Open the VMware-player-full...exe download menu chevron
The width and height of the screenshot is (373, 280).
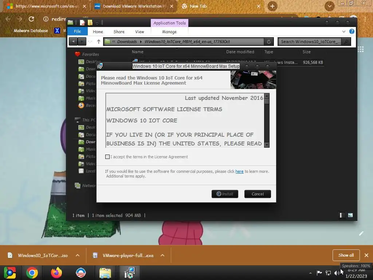pyautogui.click(x=162, y=255)
